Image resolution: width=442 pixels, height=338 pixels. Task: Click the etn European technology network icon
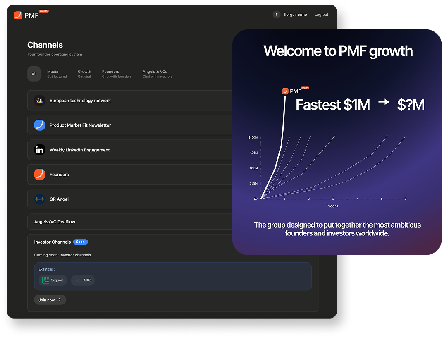(x=40, y=101)
